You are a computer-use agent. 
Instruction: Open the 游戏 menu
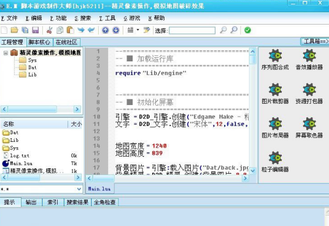(132, 18)
